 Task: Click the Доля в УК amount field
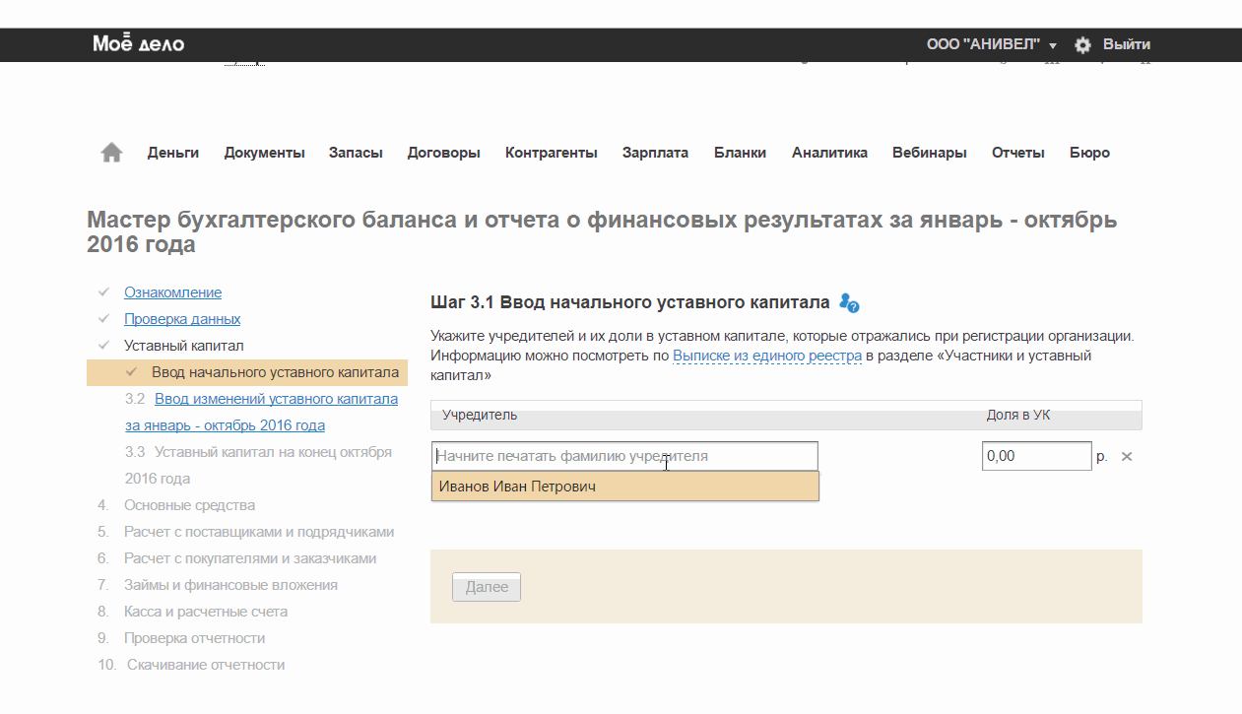[1036, 457]
